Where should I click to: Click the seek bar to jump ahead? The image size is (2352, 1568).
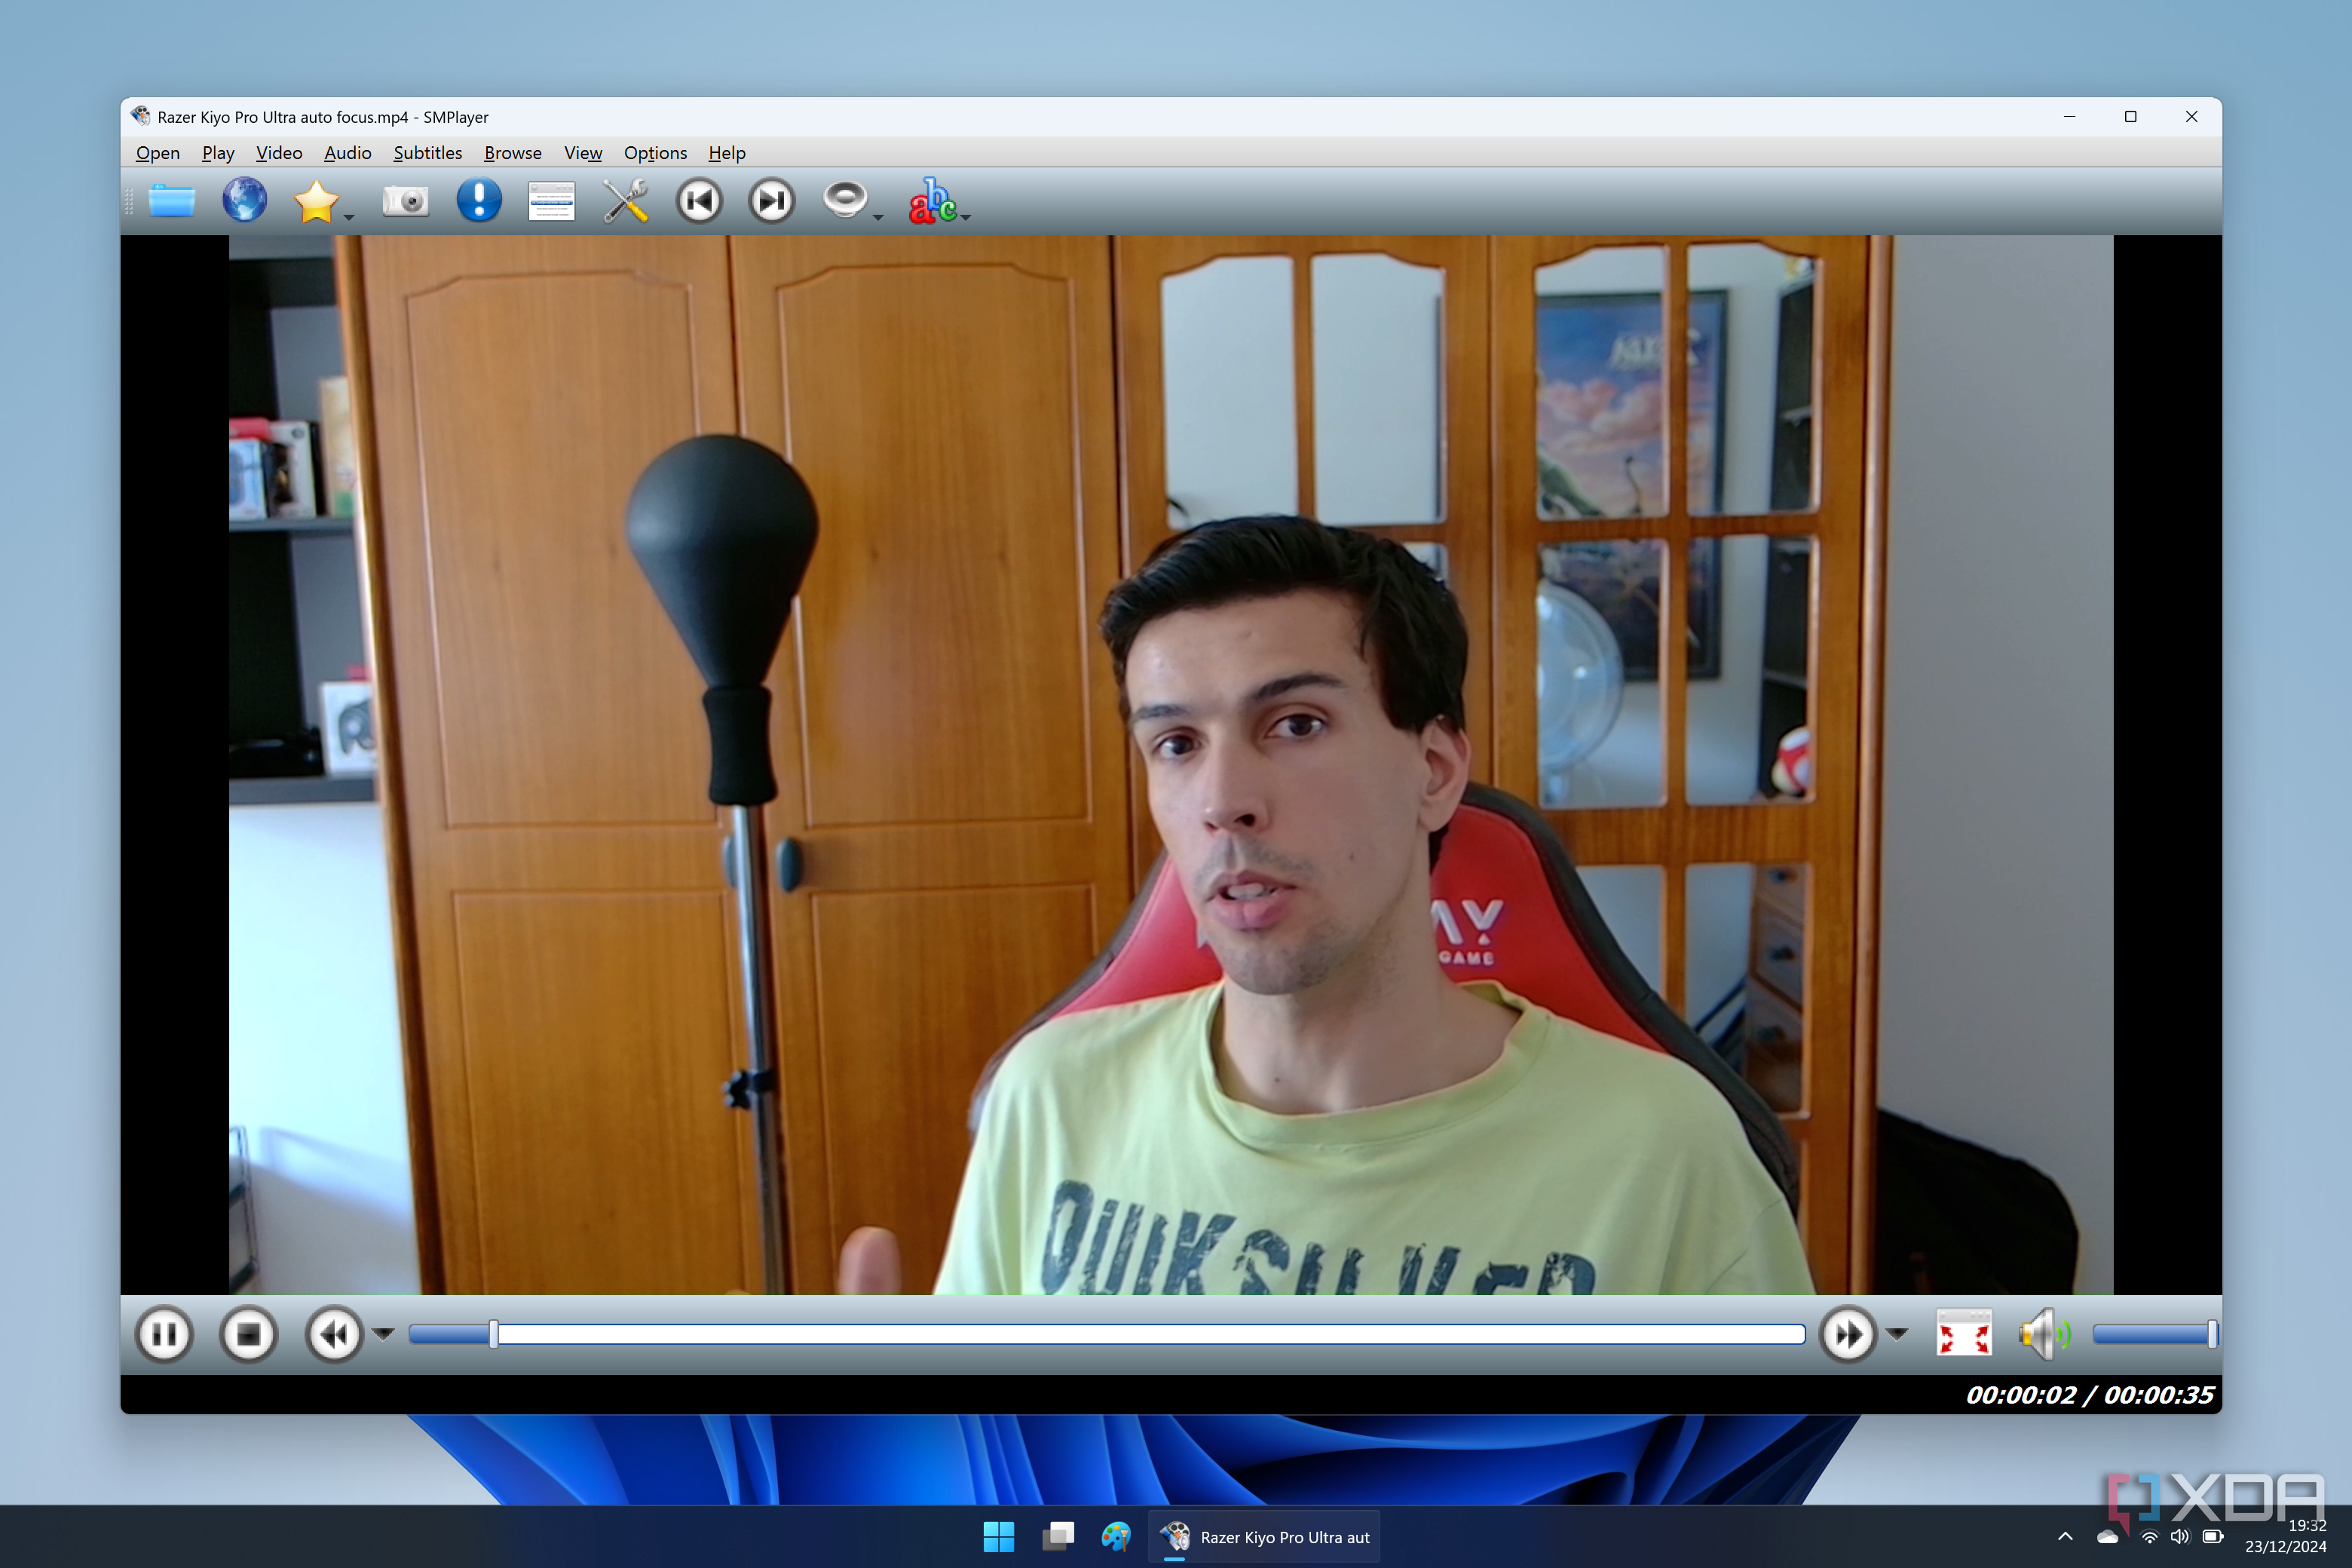click(x=1106, y=1334)
